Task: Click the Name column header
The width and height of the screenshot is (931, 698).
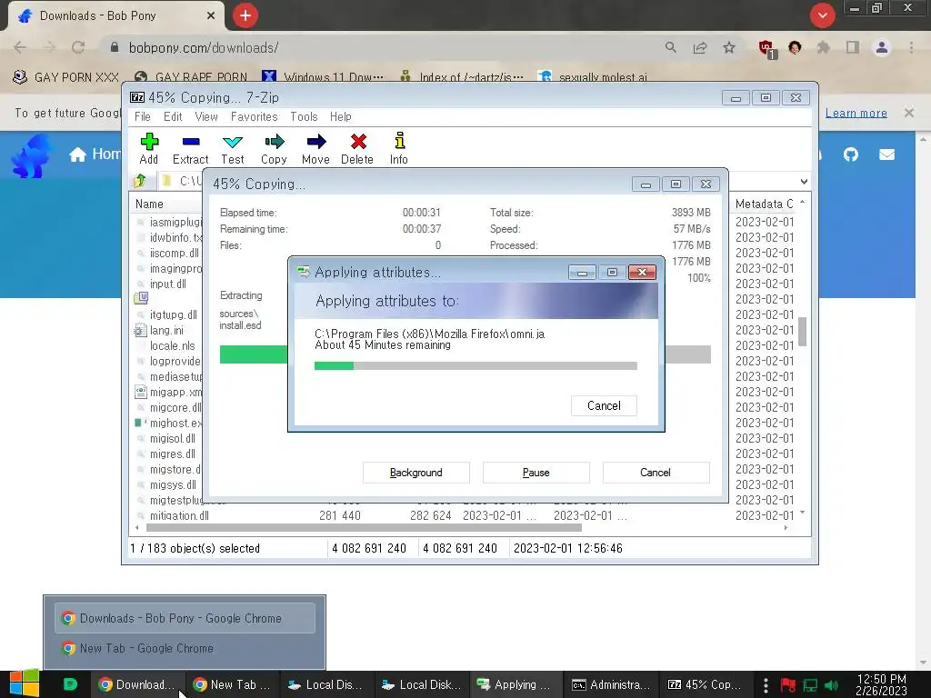Action: [x=149, y=204]
